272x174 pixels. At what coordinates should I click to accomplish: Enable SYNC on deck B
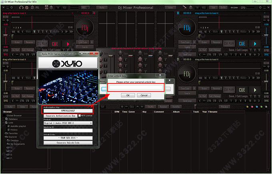click(266, 55)
